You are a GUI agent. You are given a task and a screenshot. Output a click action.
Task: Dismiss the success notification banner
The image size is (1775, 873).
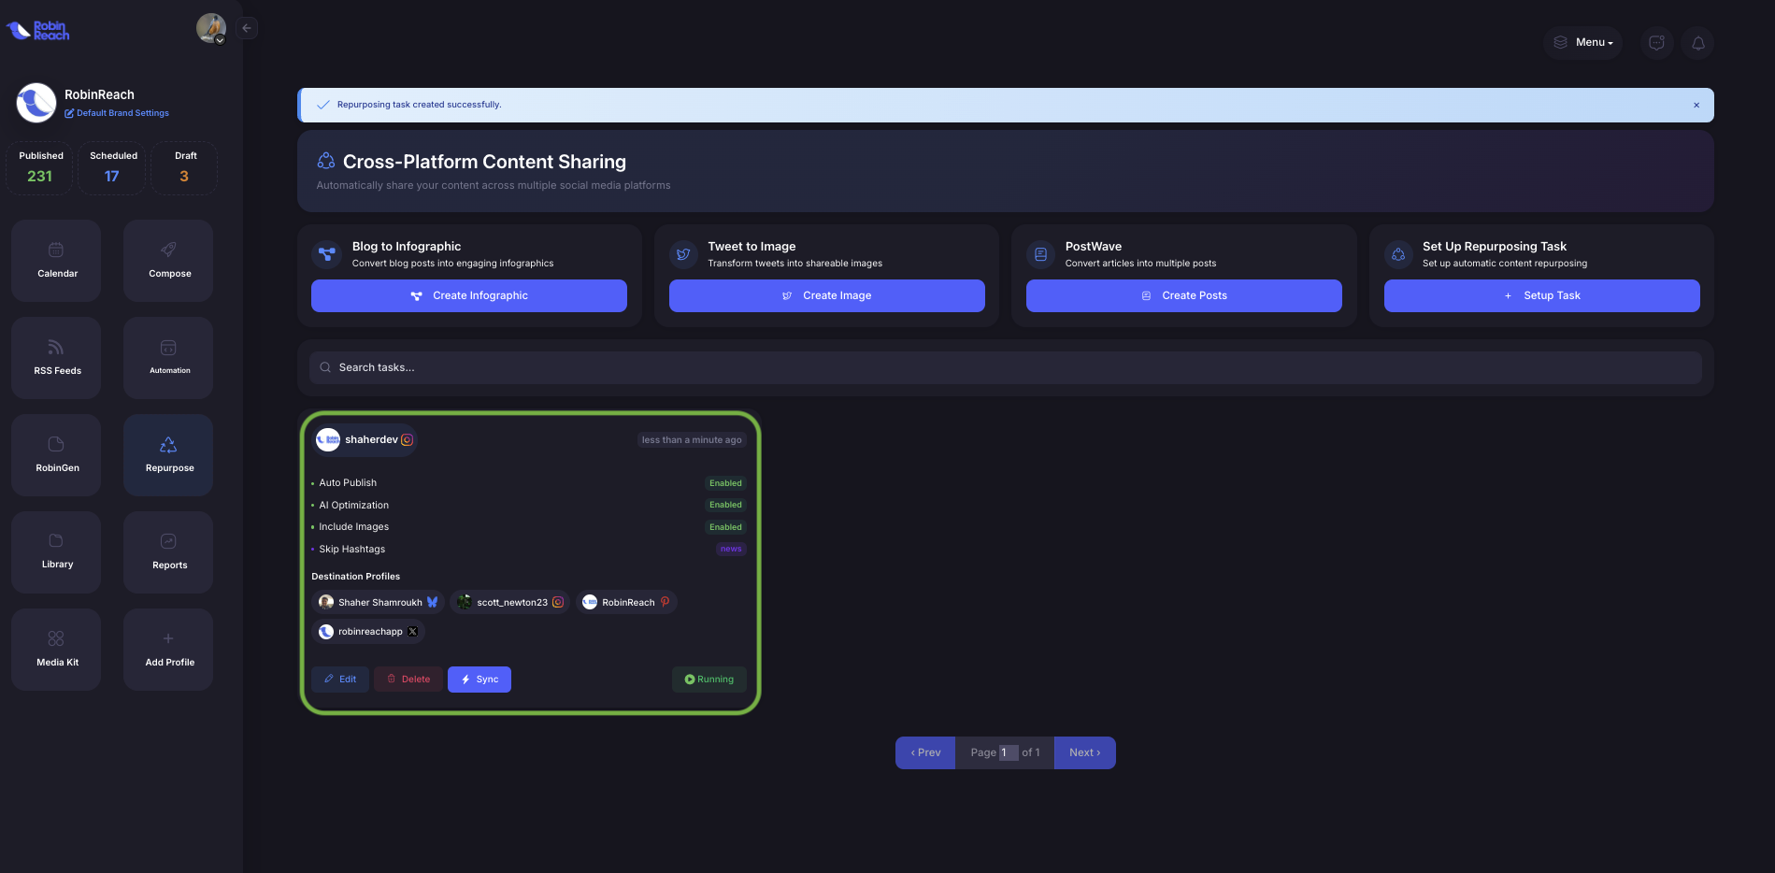[1696, 105]
